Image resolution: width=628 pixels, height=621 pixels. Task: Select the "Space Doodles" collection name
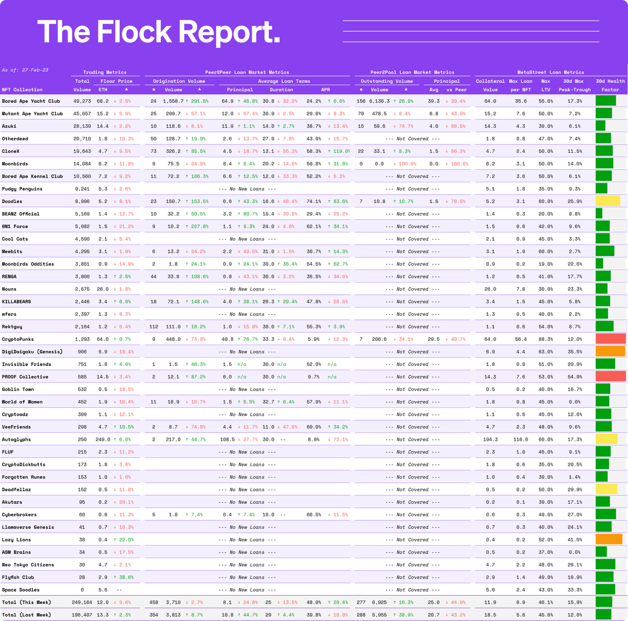[x=21, y=590]
